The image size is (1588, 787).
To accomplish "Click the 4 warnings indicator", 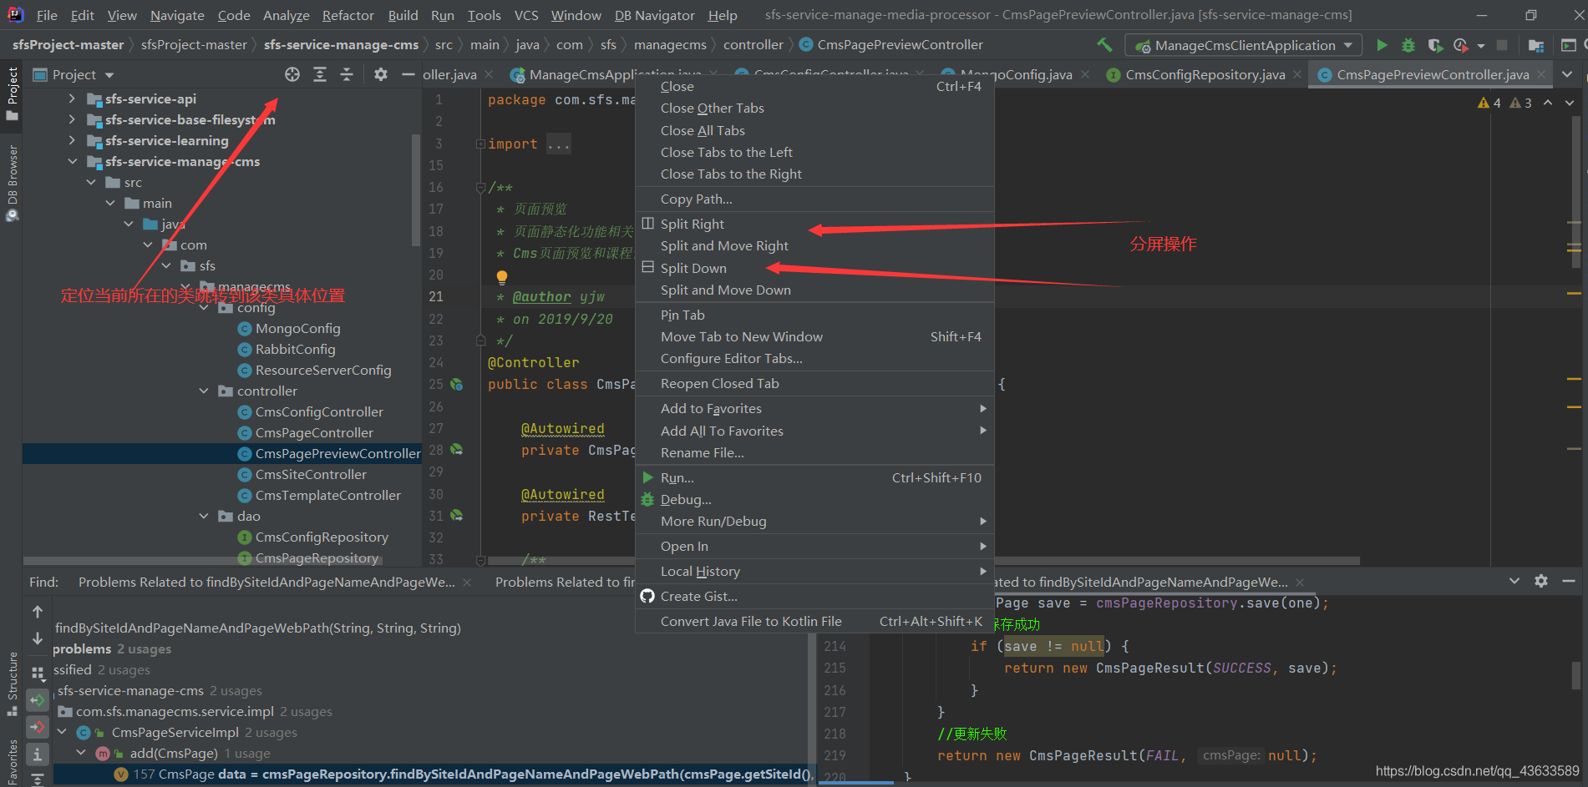I will (x=1489, y=103).
